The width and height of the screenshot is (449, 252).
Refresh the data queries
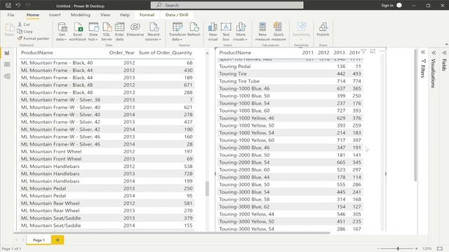[x=194, y=29]
